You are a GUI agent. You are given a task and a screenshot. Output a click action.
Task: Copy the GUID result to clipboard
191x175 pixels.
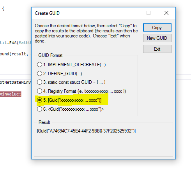point(157,28)
